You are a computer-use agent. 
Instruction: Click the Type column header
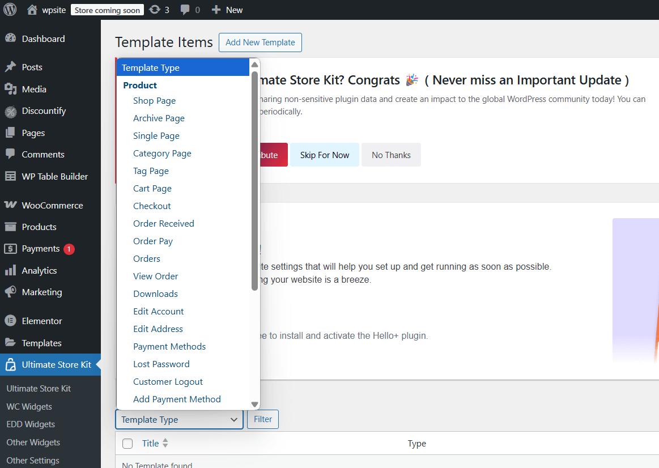417,444
